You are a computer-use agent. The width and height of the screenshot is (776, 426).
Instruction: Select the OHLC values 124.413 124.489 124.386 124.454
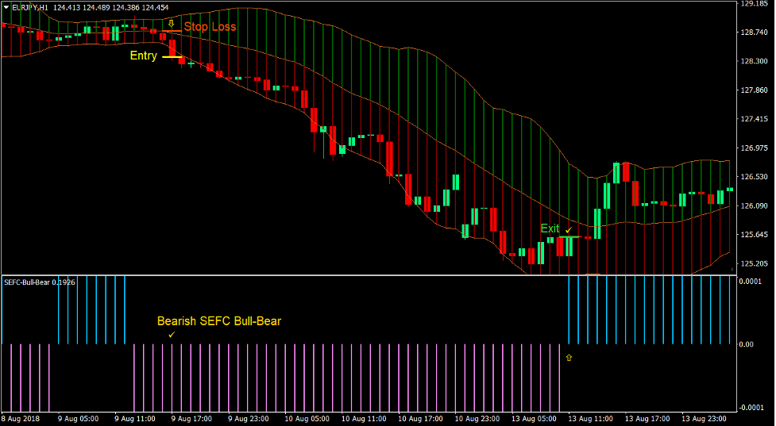coord(111,7)
